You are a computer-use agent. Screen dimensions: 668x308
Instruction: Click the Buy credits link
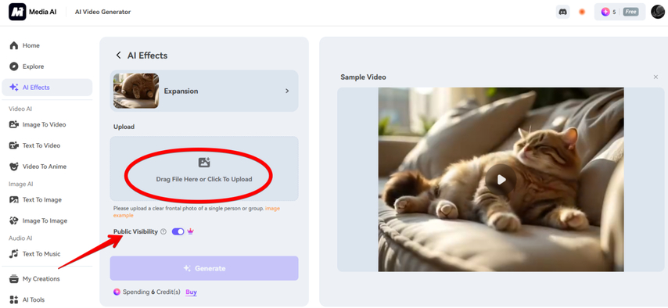[x=192, y=292]
